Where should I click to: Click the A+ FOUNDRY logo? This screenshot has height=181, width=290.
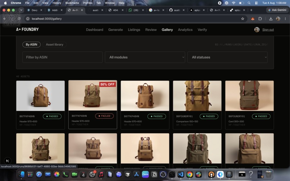pyautogui.click(x=27, y=29)
